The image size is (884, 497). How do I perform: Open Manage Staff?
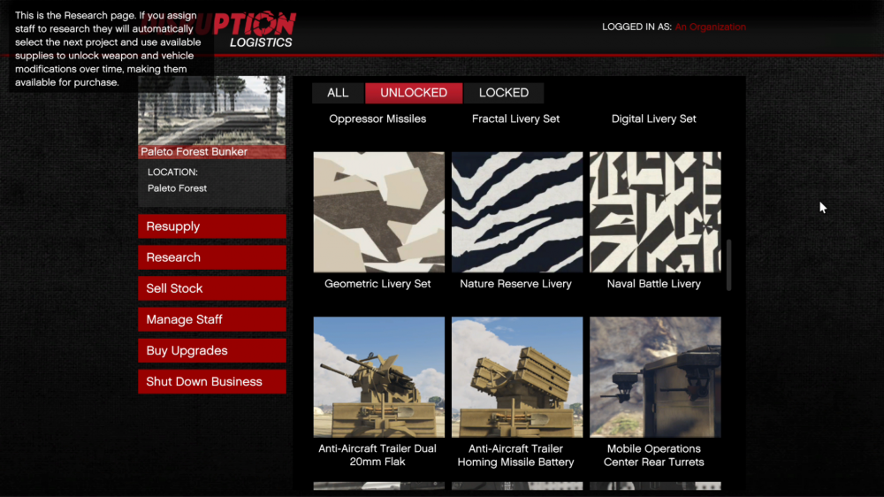[212, 319]
